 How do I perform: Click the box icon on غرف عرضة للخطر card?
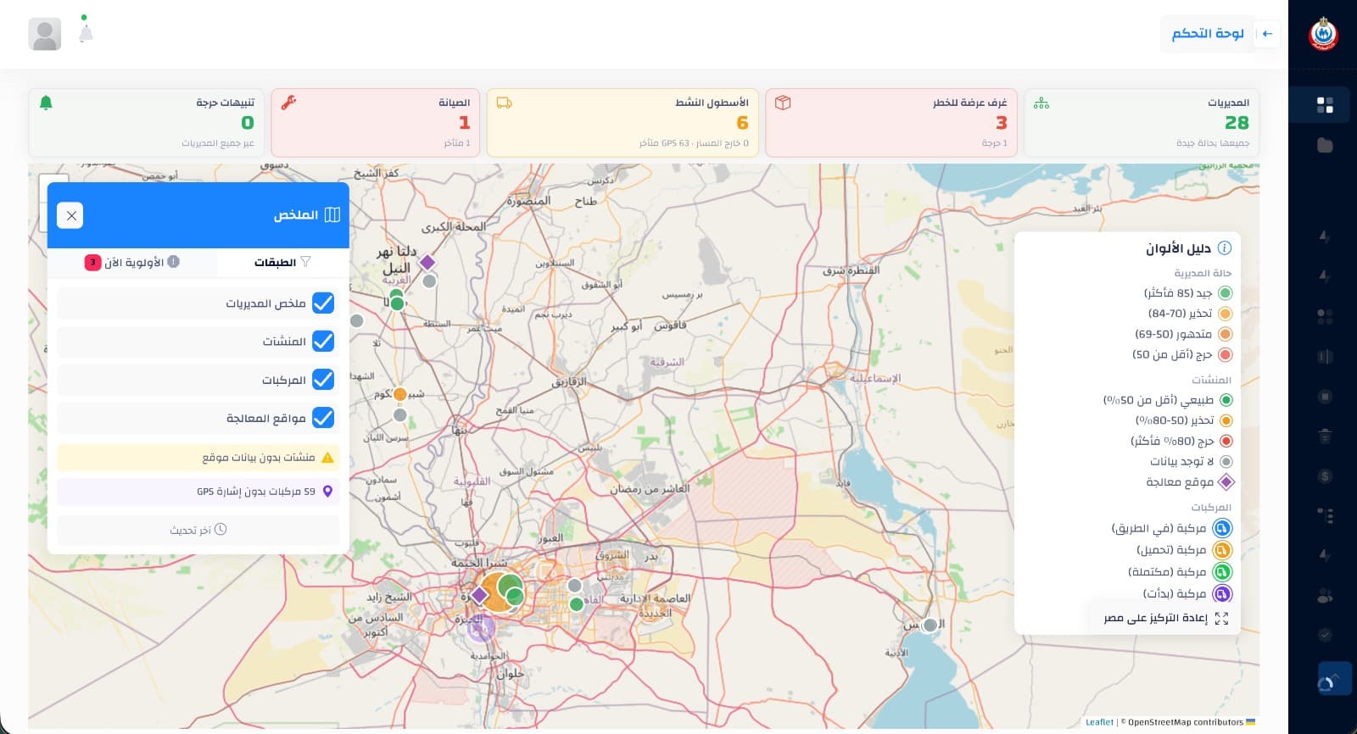[x=783, y=103]
